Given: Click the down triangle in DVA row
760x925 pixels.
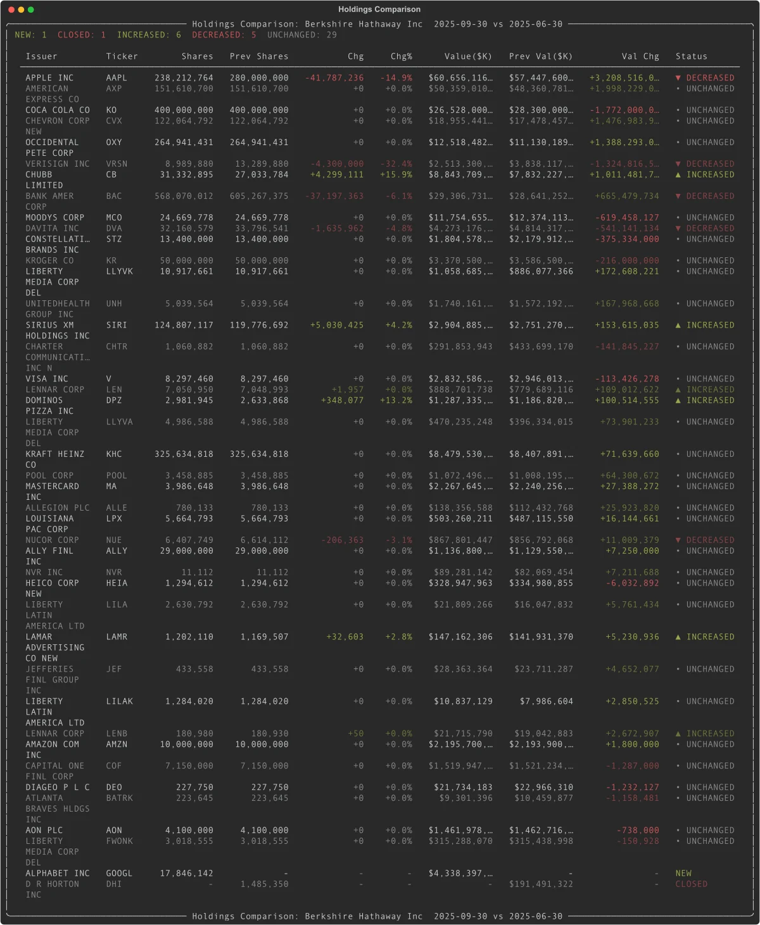Looking at the screenshot, I should tap(678, 229).
